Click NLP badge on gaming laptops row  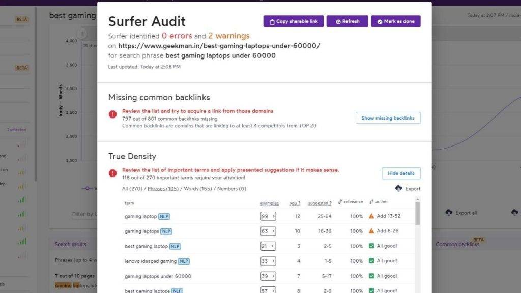click(166, 231)
